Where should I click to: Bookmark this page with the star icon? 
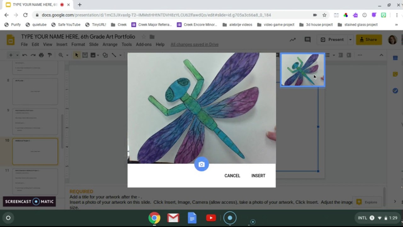point(324,15)
